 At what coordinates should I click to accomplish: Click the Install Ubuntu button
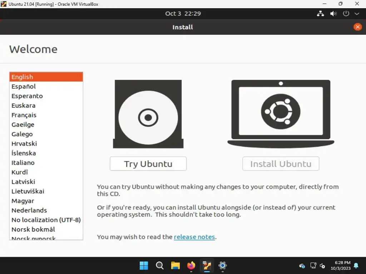(281, 163)
